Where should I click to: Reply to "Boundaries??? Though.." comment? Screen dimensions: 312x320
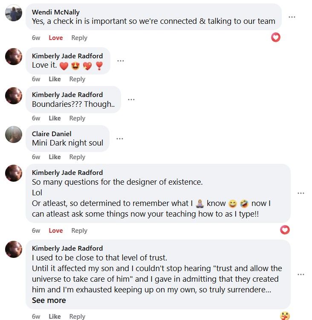[77, 118]
